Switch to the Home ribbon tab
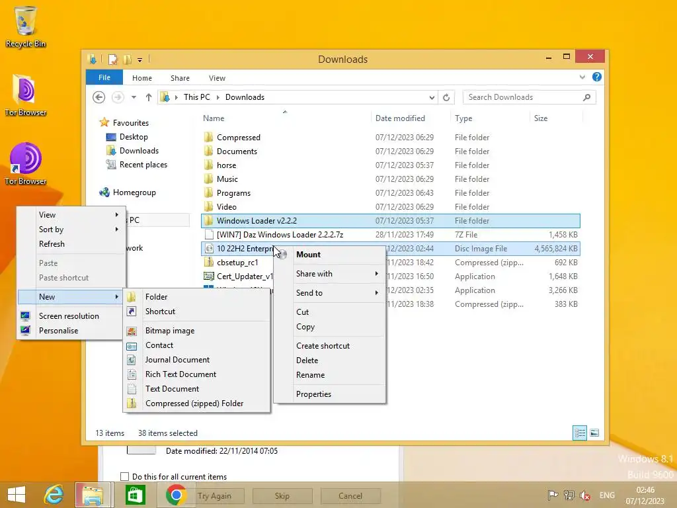This screenshot has height=508, width=677. click(142, 78)
